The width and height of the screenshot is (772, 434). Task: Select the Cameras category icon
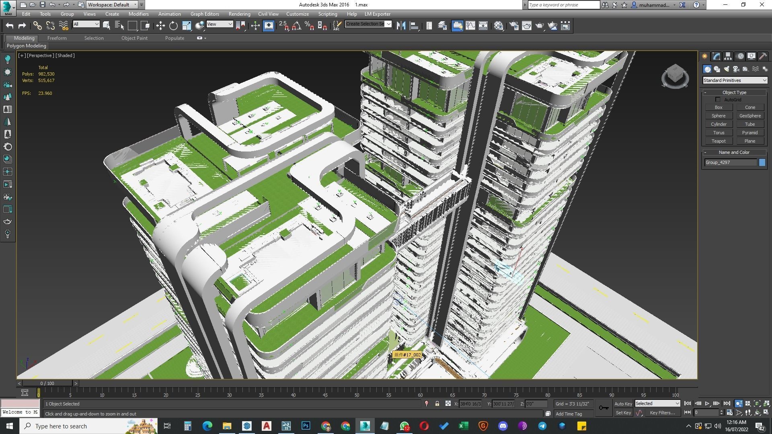click(736, 69)
